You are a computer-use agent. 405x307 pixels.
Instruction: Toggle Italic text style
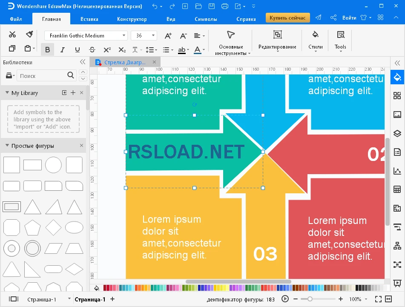tap(63, 50)
